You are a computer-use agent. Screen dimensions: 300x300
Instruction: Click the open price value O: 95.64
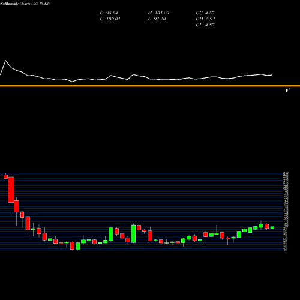coord(109,13)
